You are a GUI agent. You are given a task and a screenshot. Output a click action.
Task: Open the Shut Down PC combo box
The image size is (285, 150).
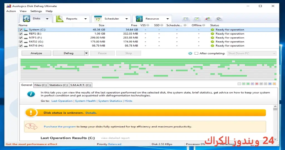point(252,53)
